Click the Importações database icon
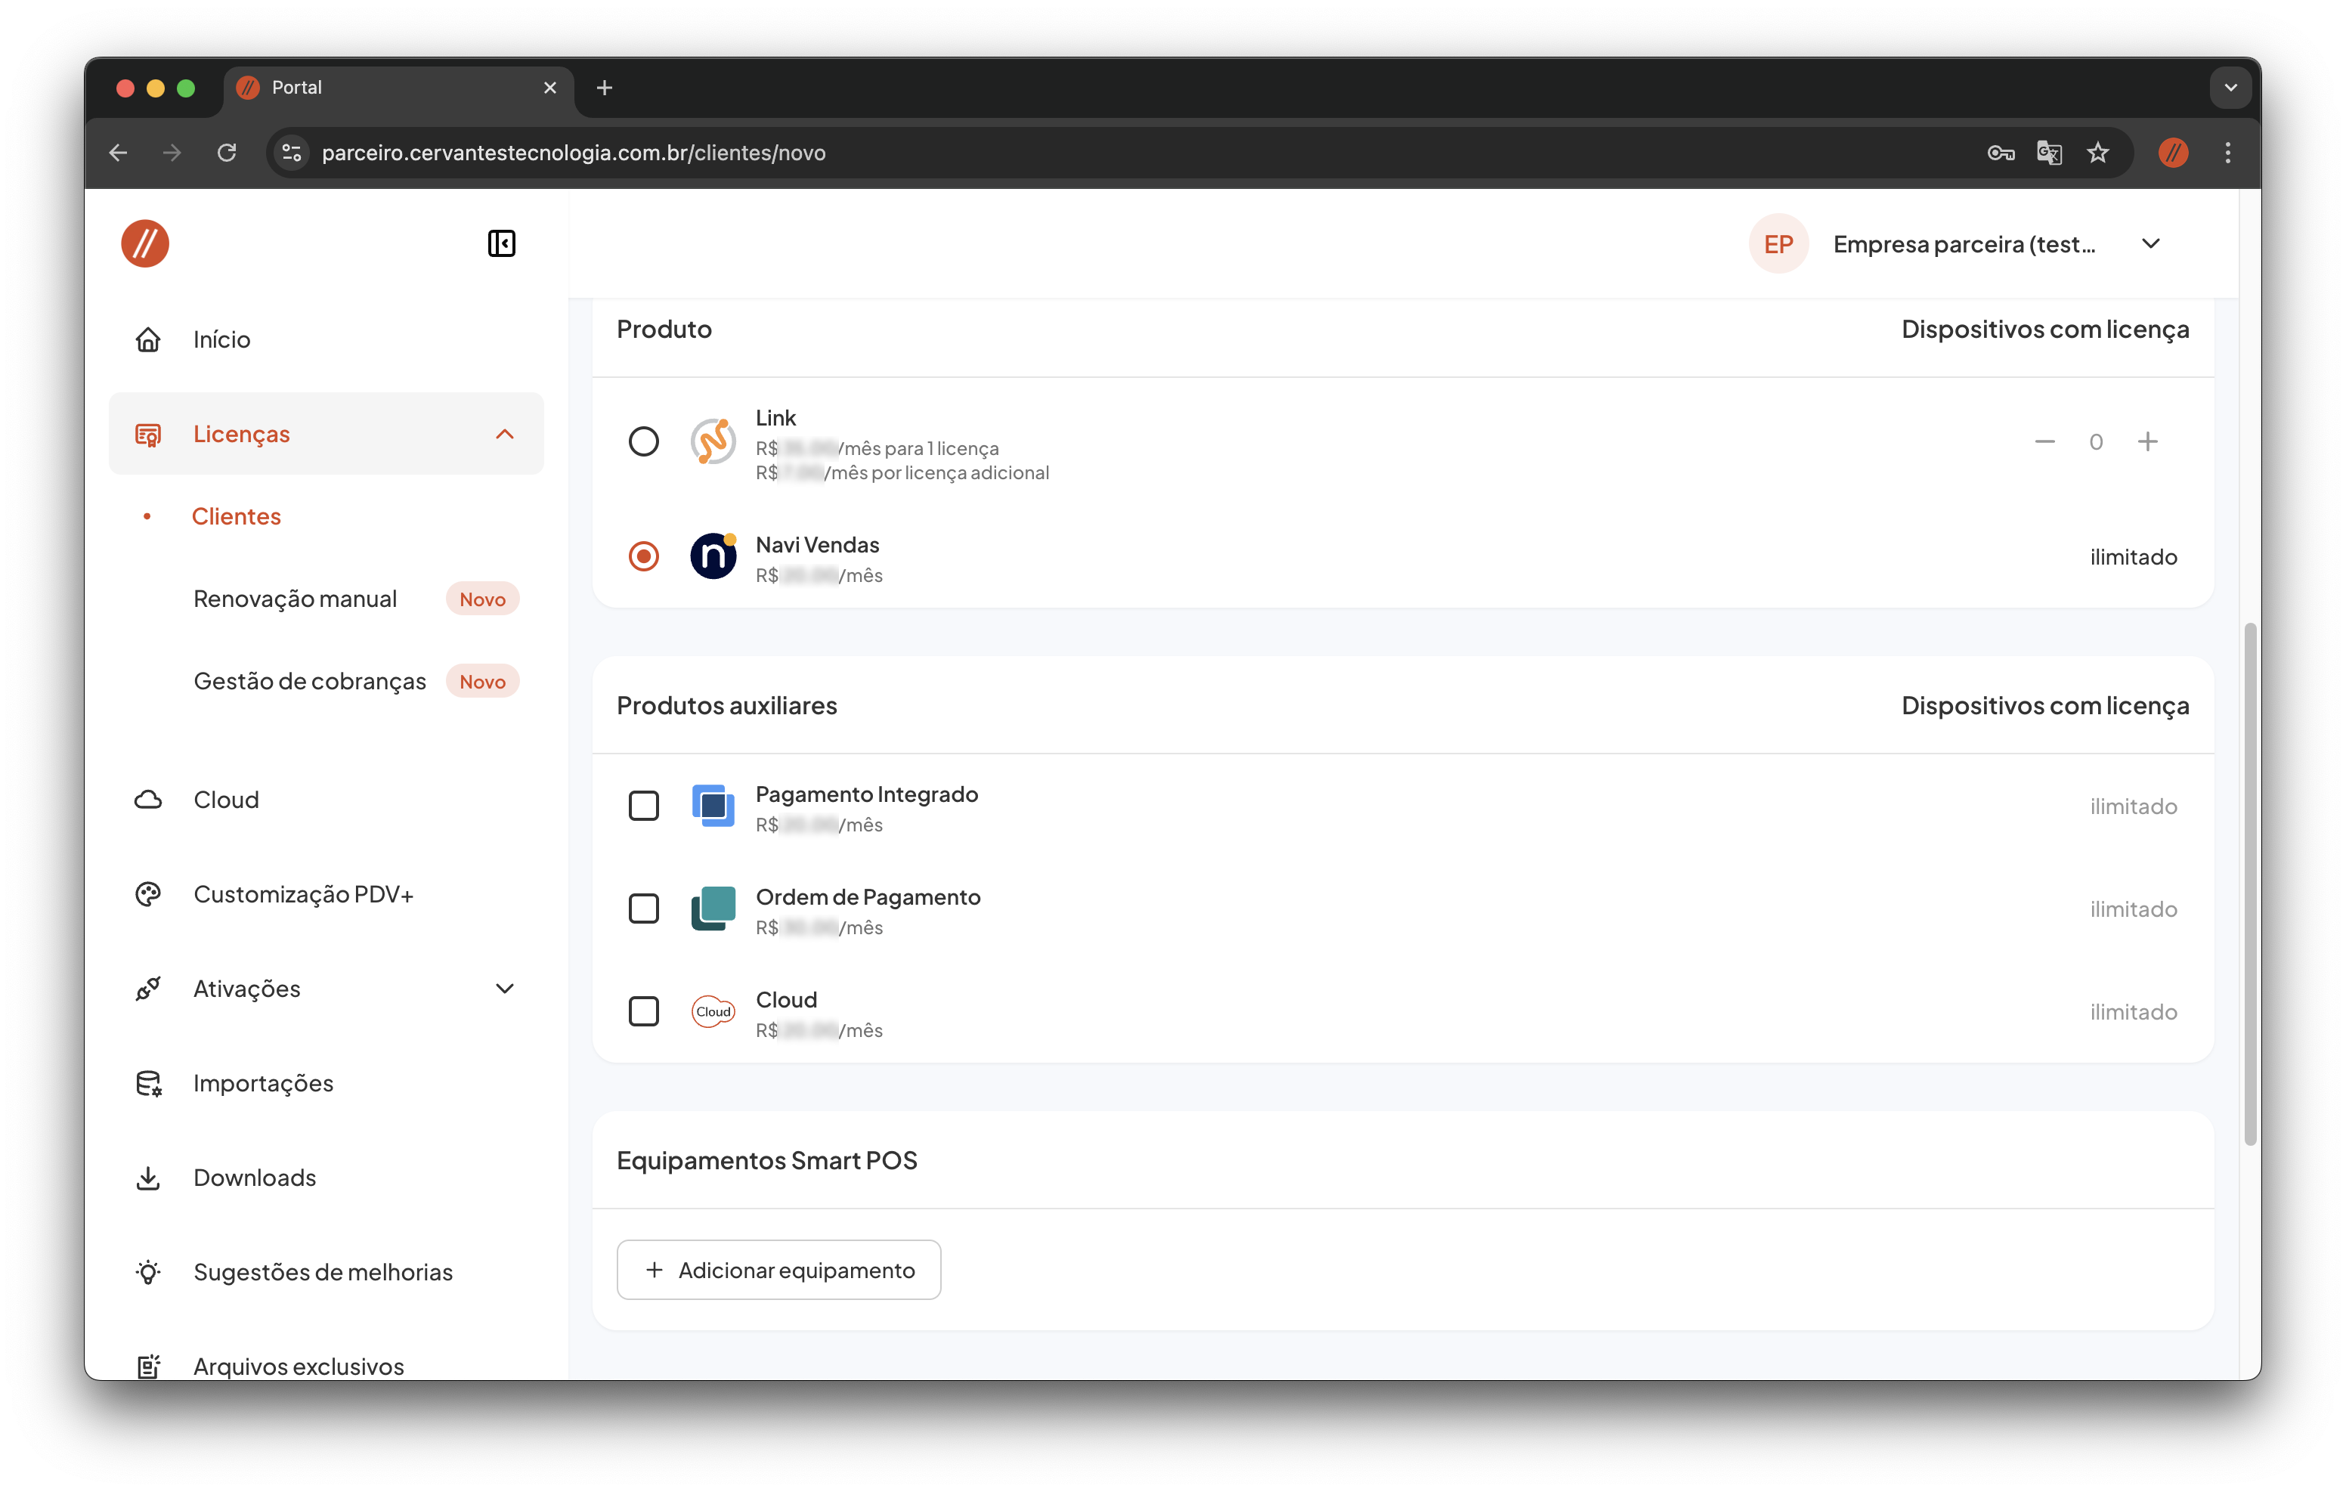Screen dimensions: 2346x1492 pyautogui.click(x=148, y=1084)
